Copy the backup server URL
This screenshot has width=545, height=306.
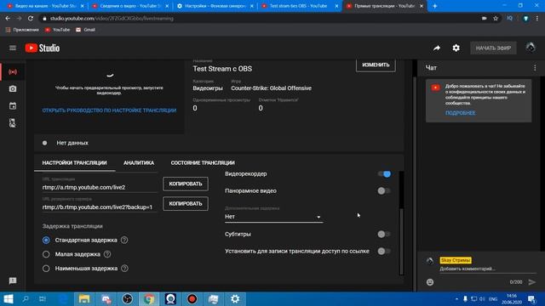[186, 204]
